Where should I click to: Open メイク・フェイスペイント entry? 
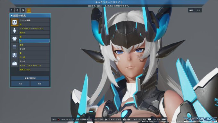[x=34, y=65]
